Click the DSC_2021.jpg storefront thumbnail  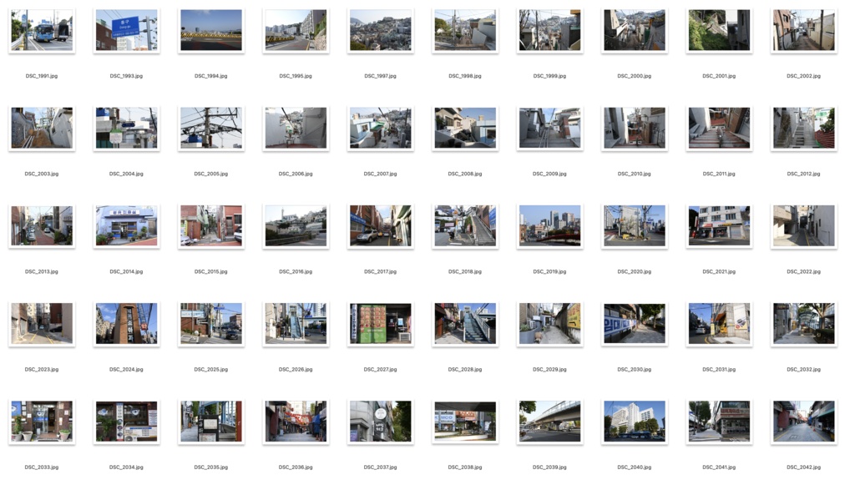tap(719, 226)
